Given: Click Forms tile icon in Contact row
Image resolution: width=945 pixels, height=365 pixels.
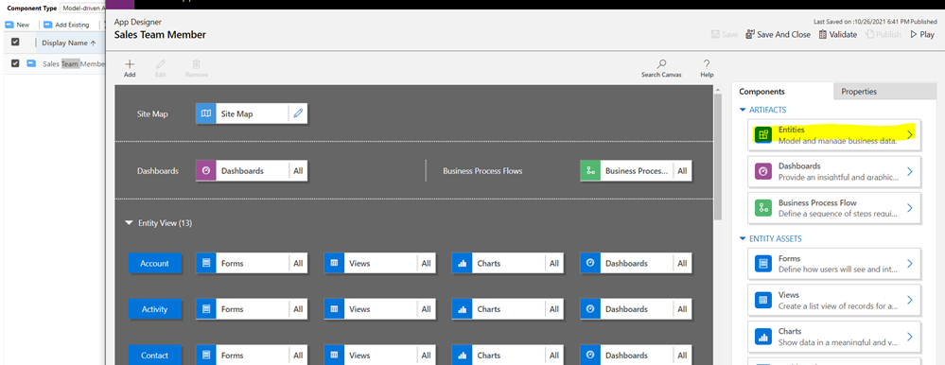Looking at the screenshot, I should pyautogui.click(x=206, y=355).
